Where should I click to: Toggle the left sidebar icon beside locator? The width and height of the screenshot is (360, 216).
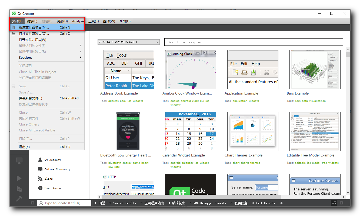click(32, 203)
